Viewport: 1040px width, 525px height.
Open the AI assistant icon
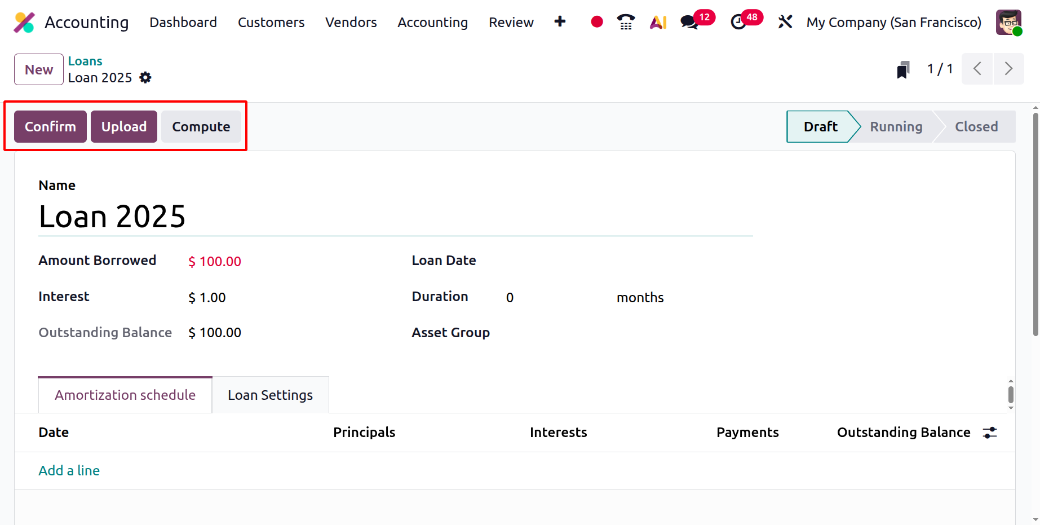tap(658, 22)
